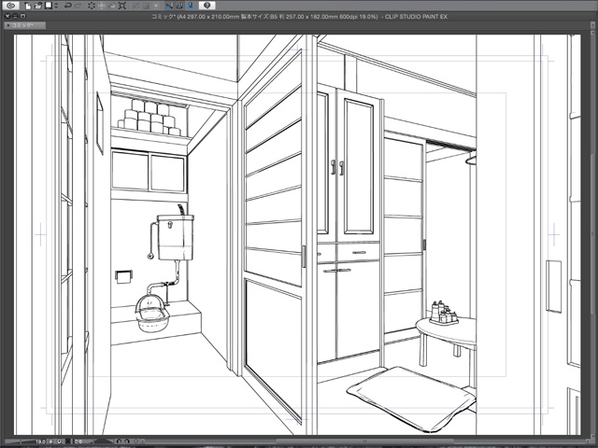598x448 pixels.
Task: Rotate canvas right from status bar
Action: 127,441
